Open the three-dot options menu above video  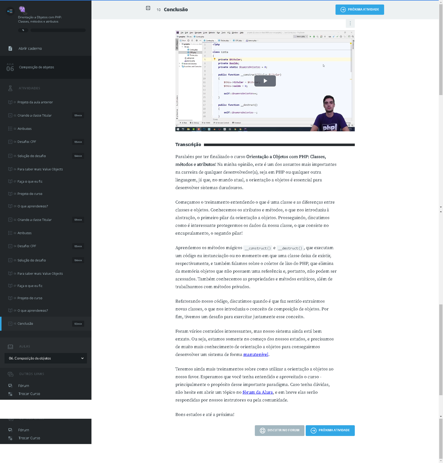(x=350, y=24)
